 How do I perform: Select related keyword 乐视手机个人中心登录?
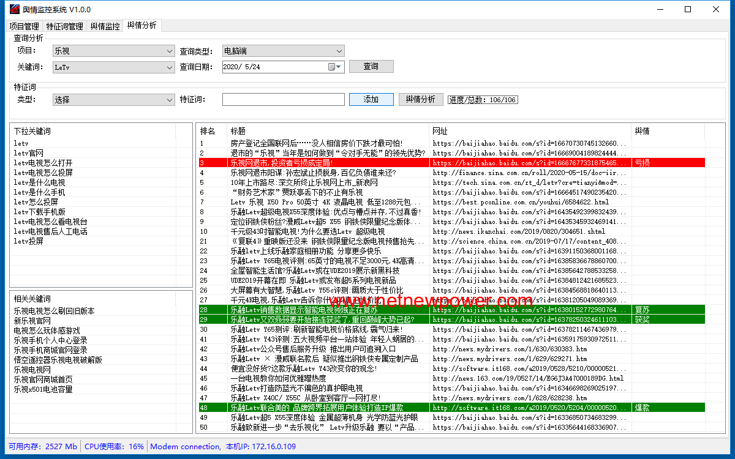click(x=50, y=340)
